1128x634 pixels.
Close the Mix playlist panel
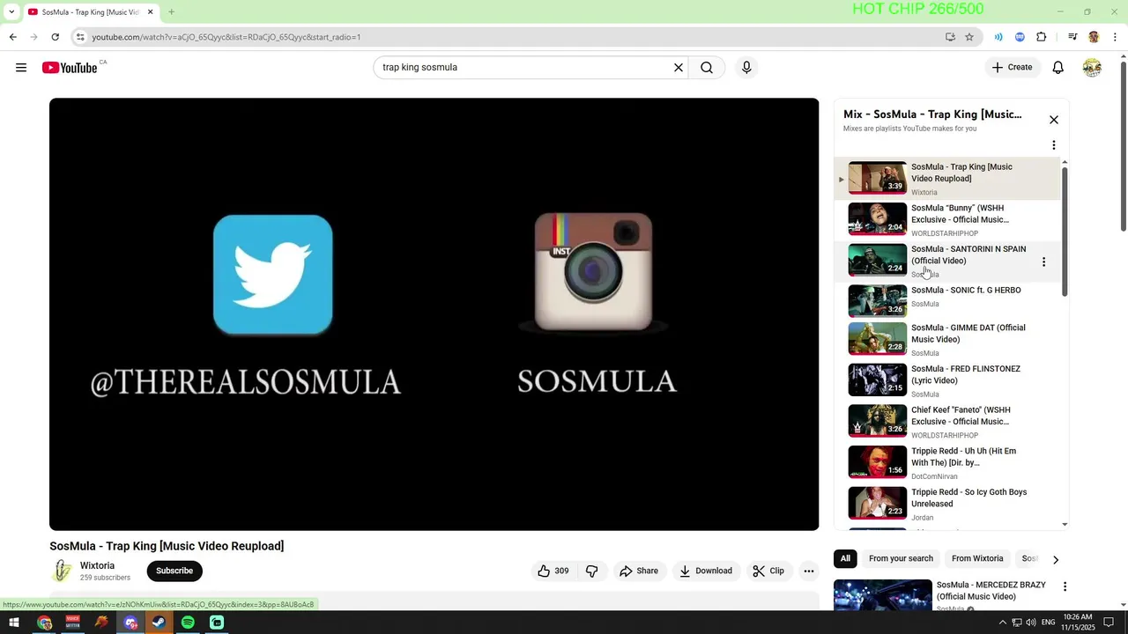(1054, 120)
